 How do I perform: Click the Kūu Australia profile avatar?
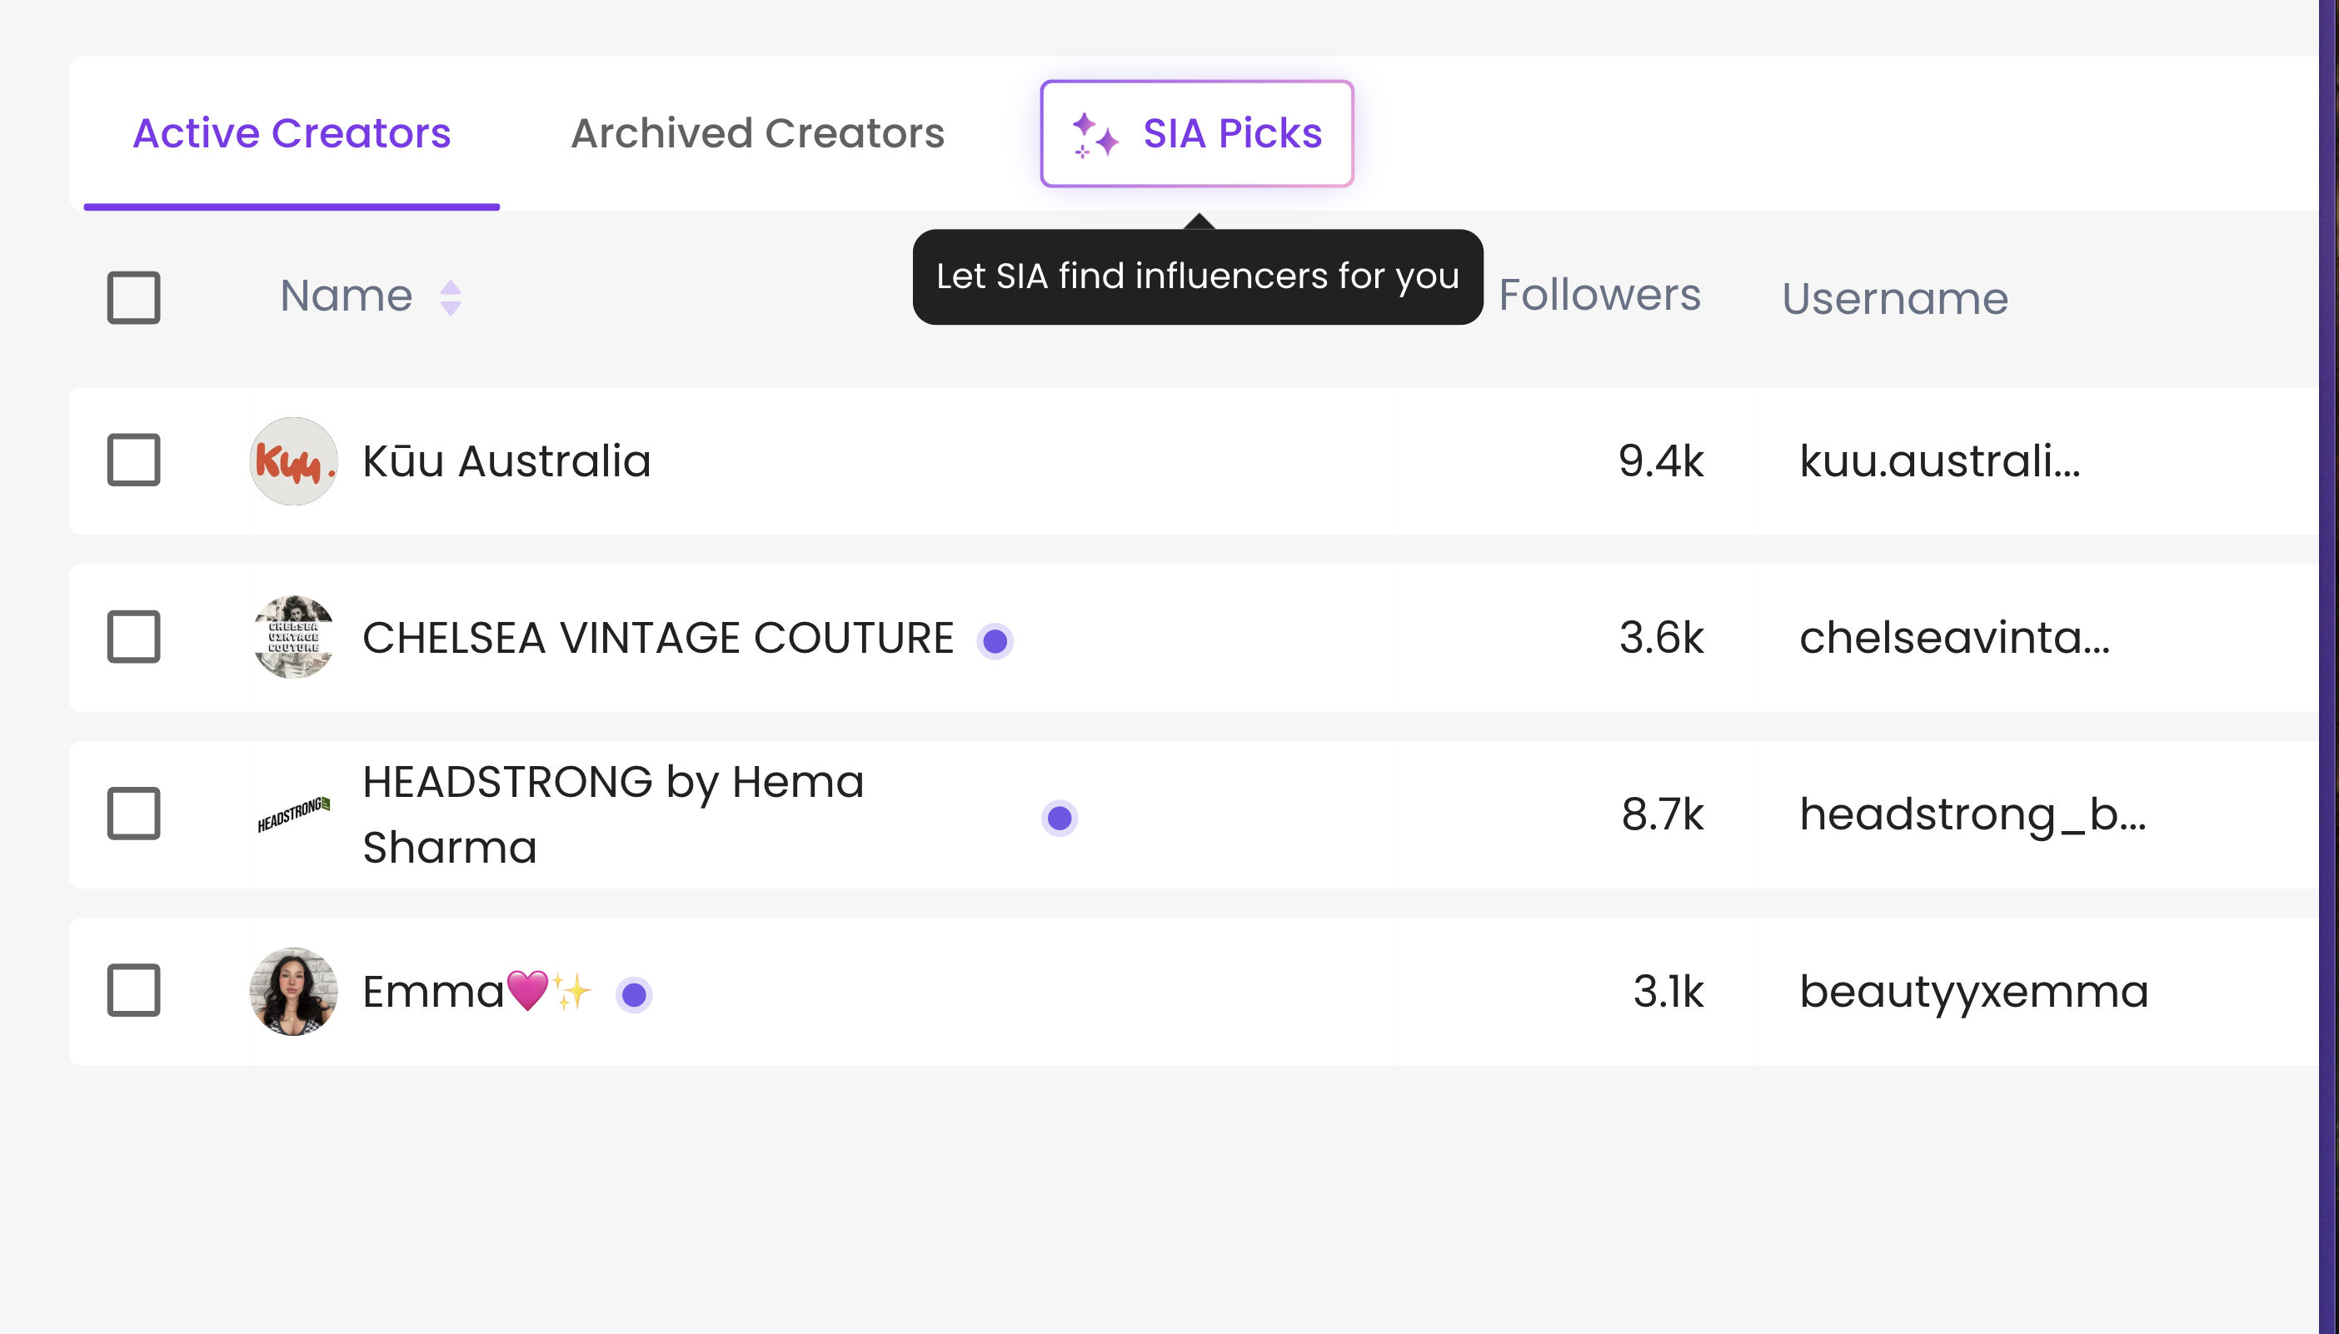point(293,460)
